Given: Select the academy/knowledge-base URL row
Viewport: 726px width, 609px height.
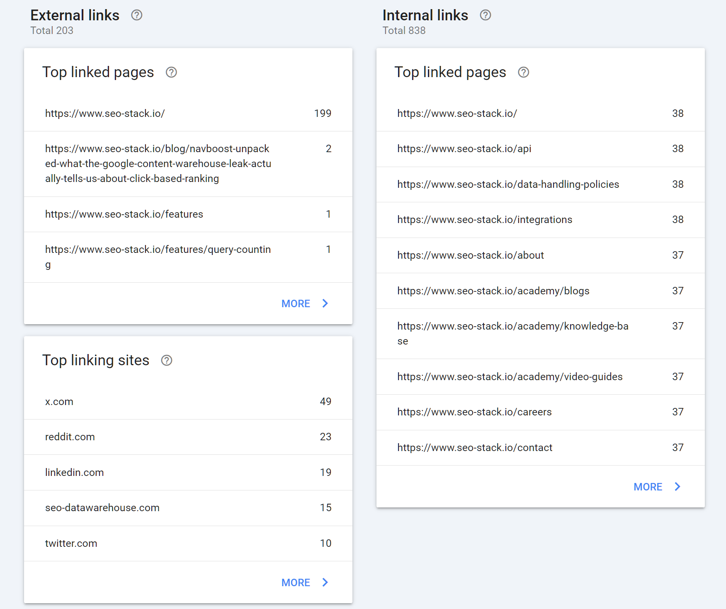Looking at the screenshot, I should [x=540, y=334].
